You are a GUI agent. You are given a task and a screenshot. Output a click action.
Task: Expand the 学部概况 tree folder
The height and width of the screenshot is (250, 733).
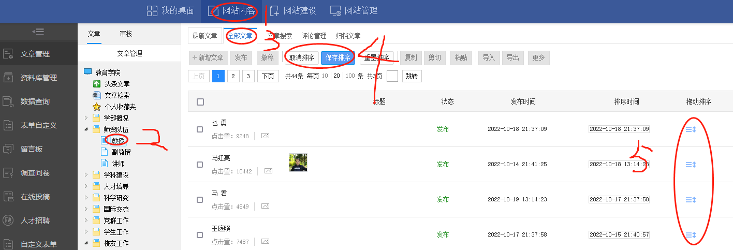[x=86, y=118]
